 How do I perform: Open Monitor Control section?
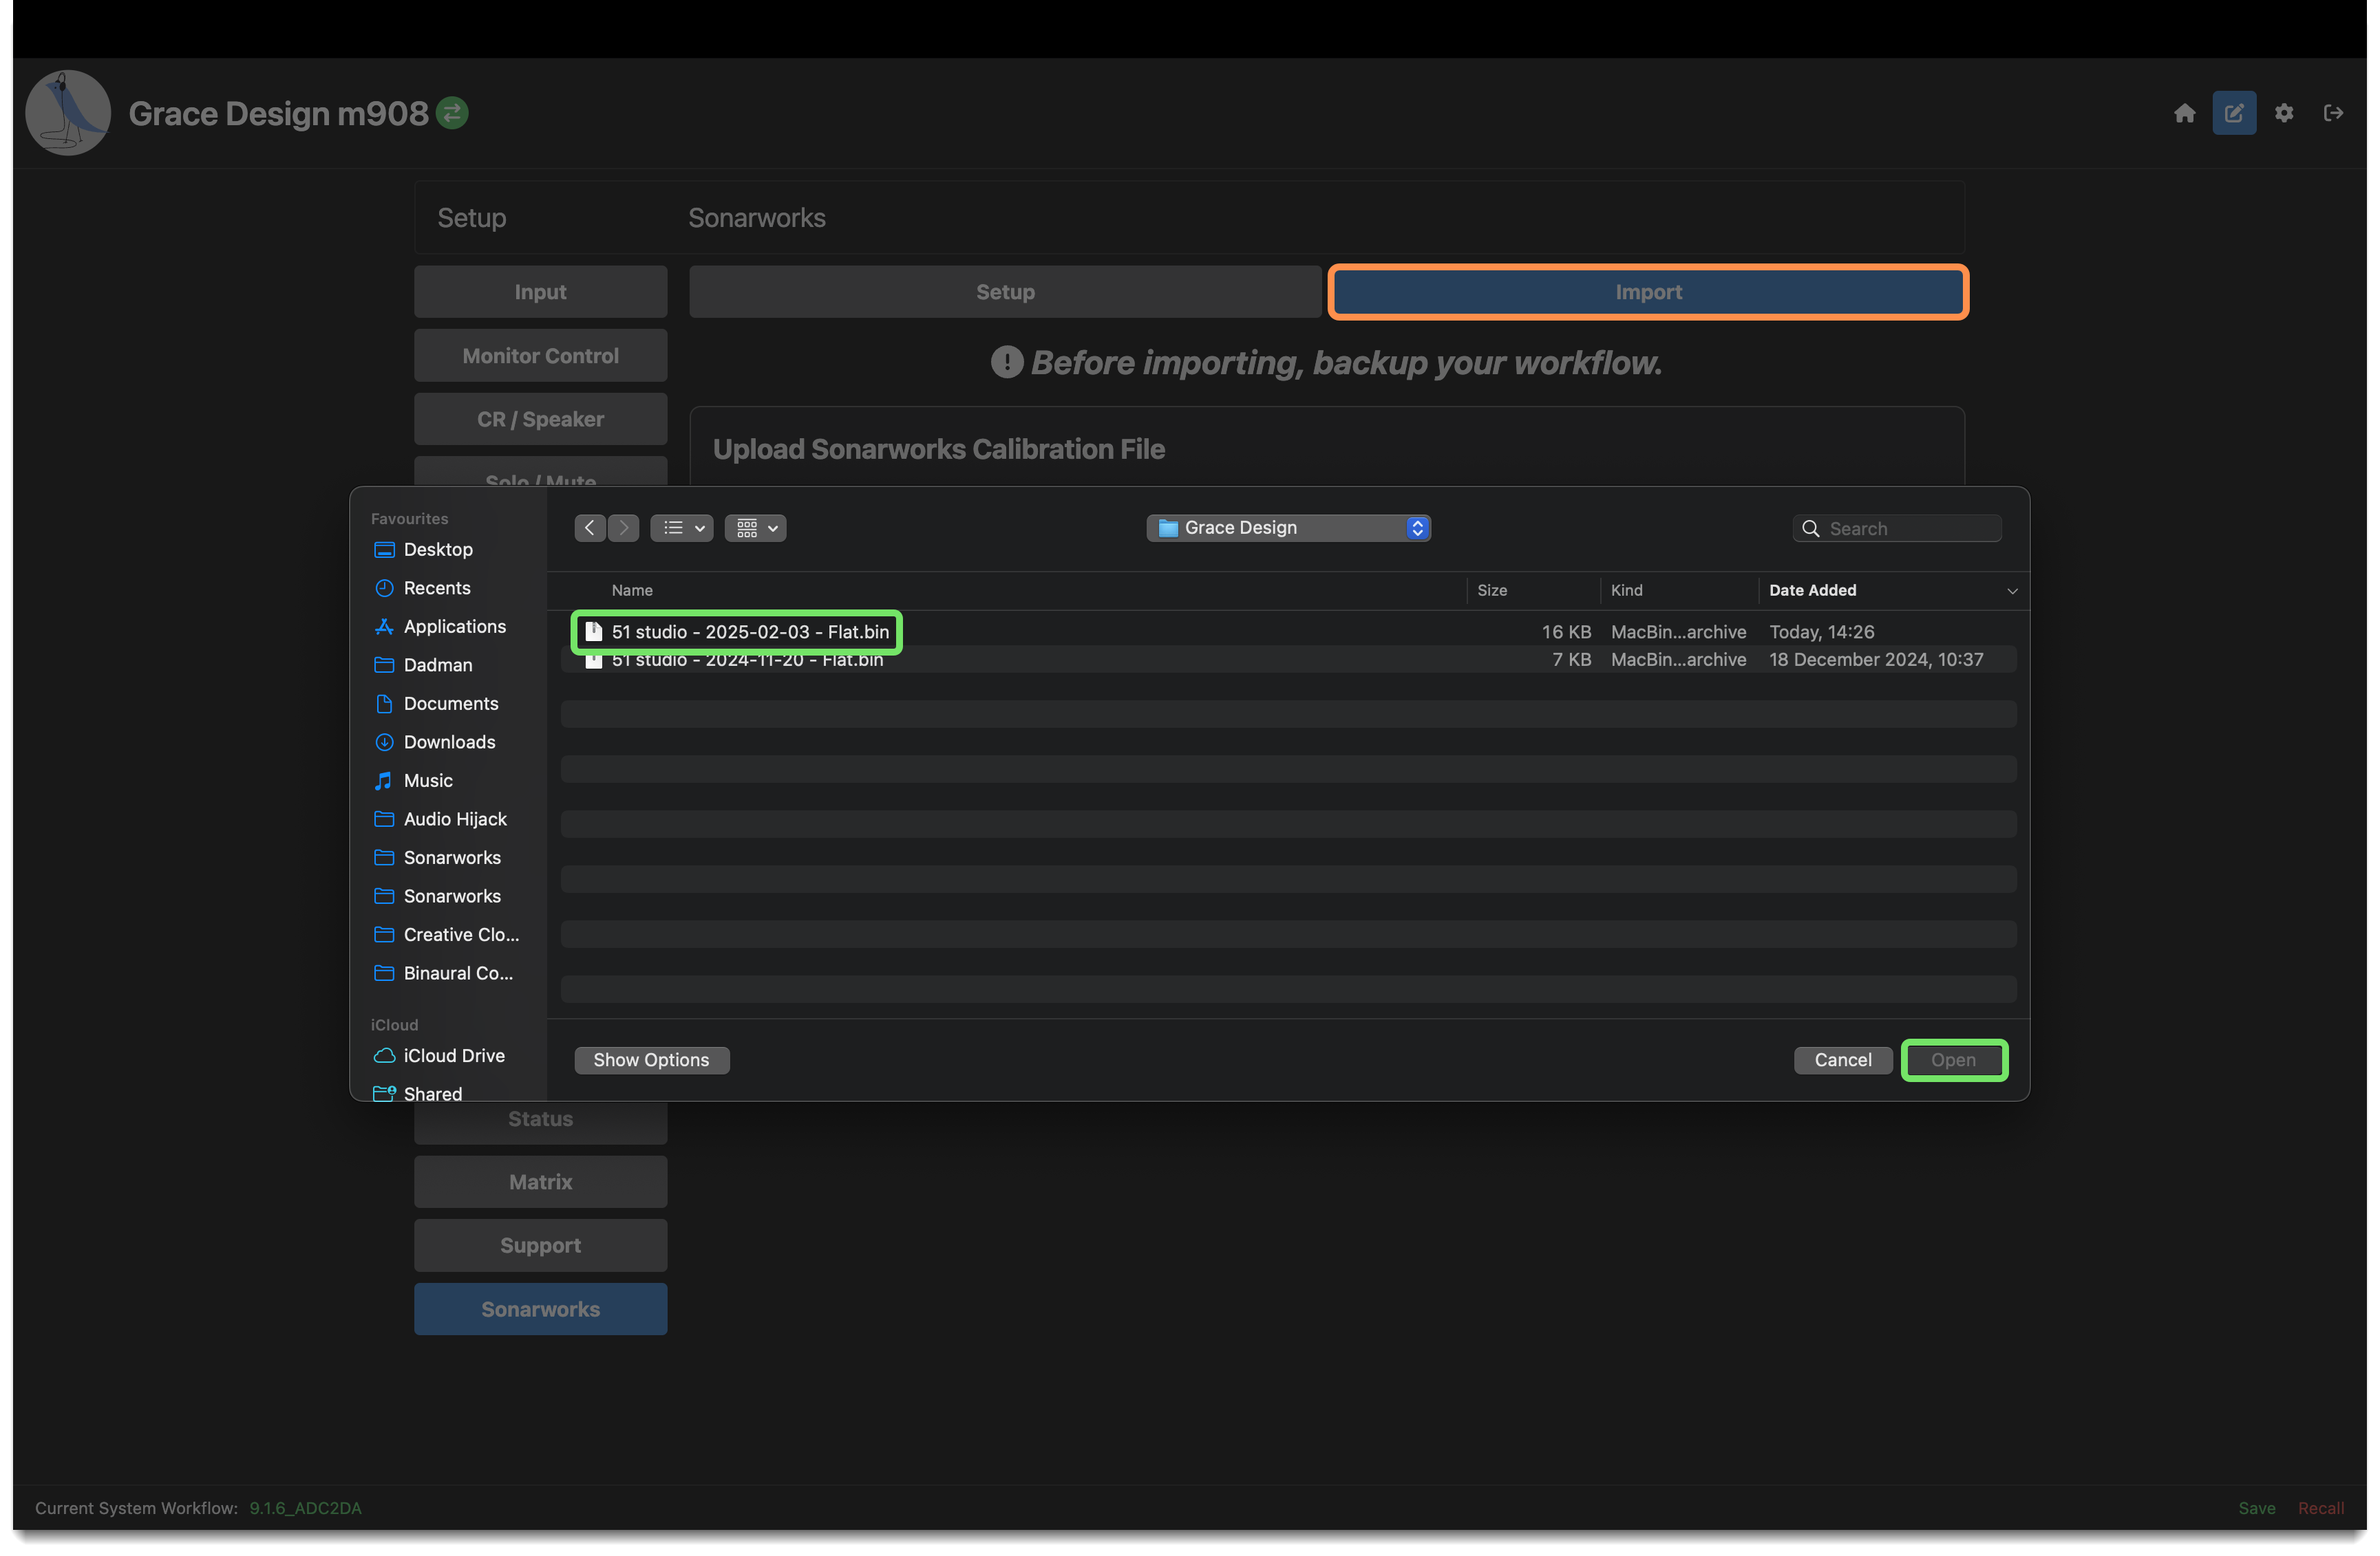[x=540, y=356]
